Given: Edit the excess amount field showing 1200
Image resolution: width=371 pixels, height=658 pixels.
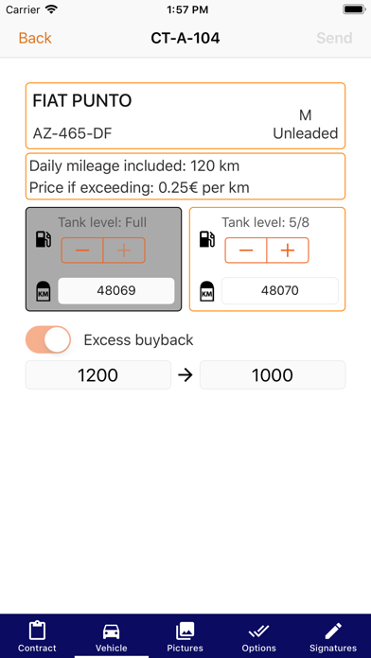Looking at the screenshot, I should 98,374.
